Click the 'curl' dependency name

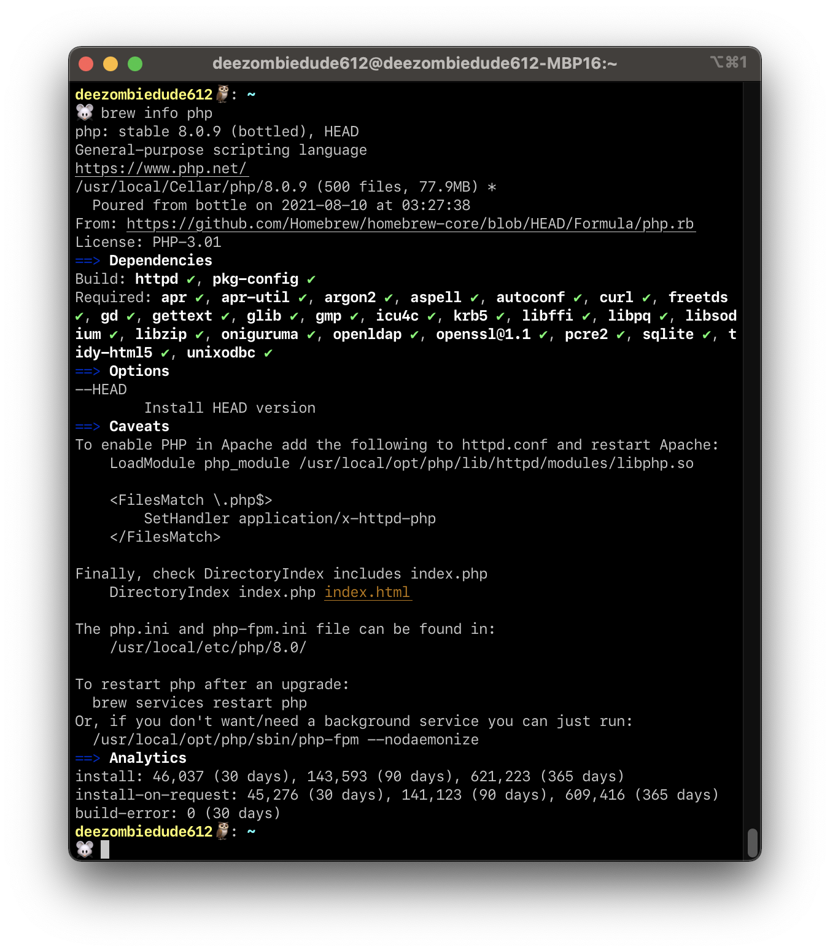pyautogui.click(x=616, y=297)
